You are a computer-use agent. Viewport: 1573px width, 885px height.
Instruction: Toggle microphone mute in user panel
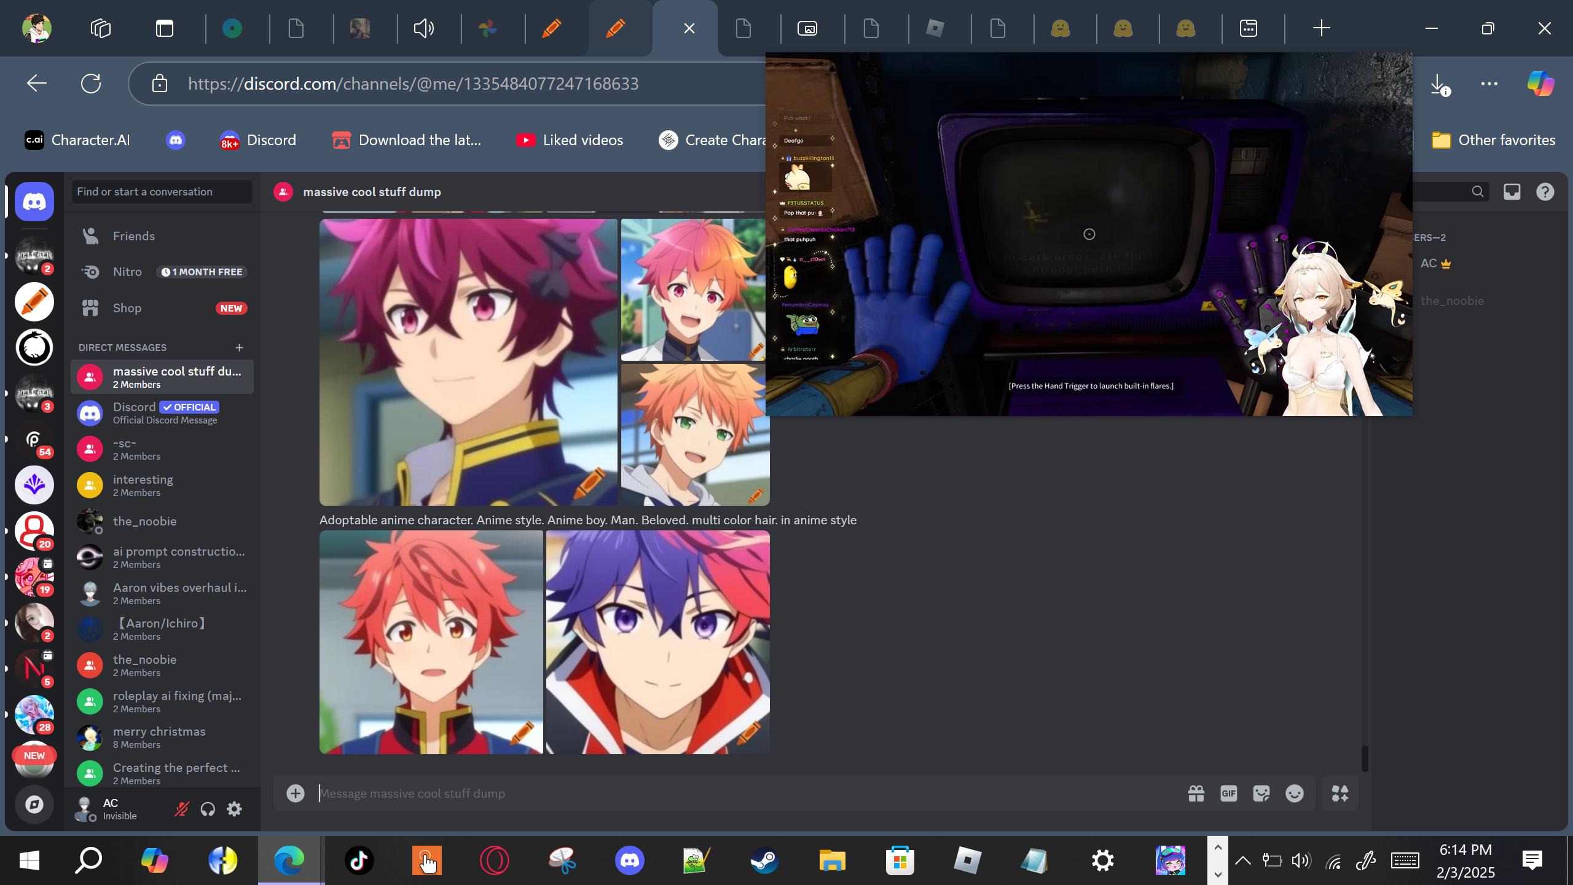181,809
